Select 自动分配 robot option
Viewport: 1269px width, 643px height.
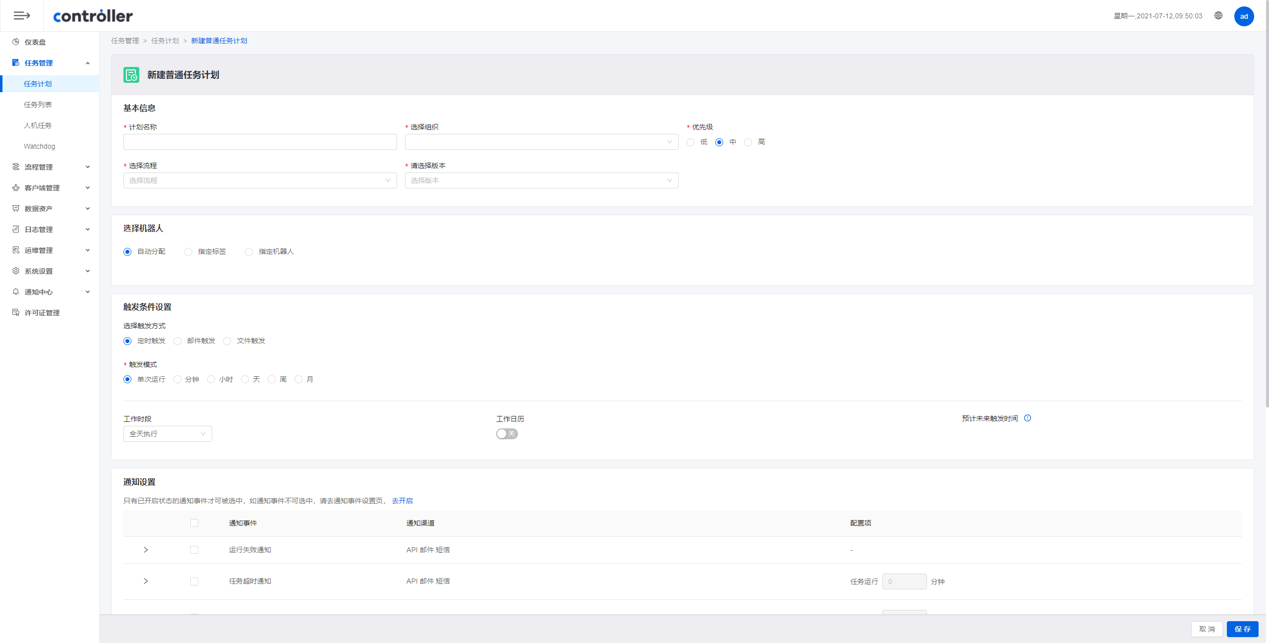(127, 252)
